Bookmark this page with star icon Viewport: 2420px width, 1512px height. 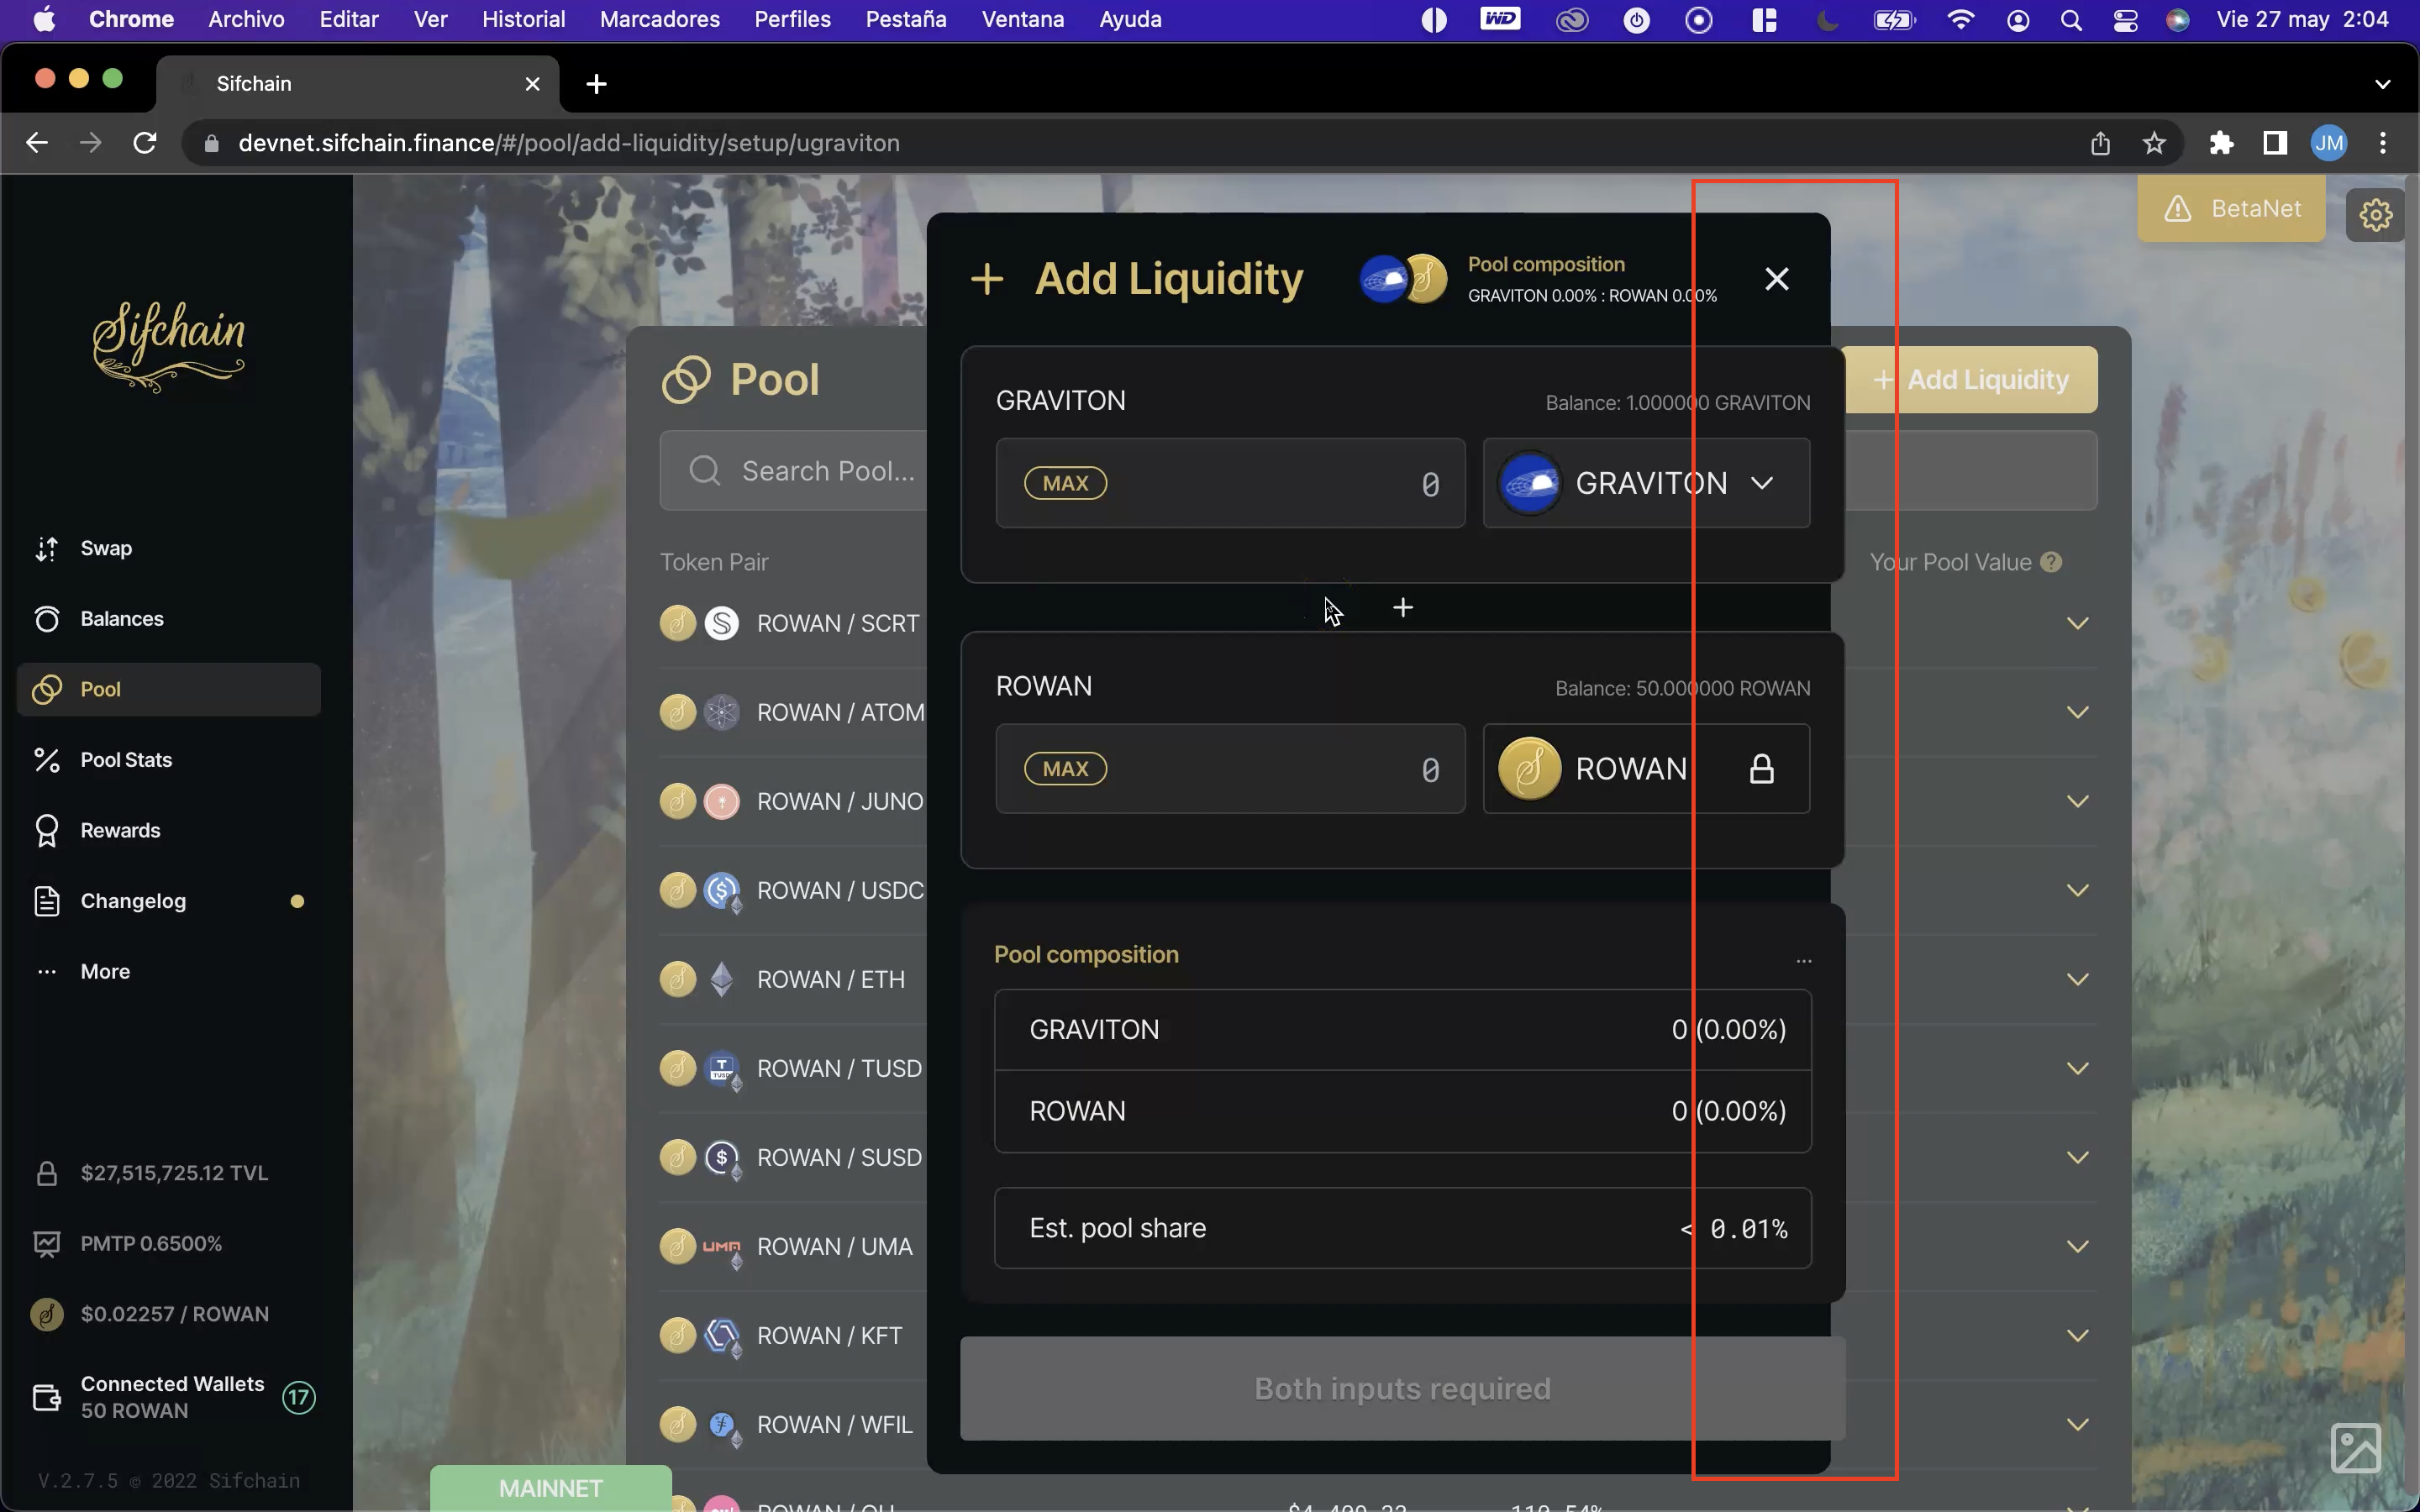2154,143
